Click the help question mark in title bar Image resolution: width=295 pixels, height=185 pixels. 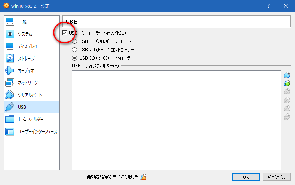(x=269, y=6)
